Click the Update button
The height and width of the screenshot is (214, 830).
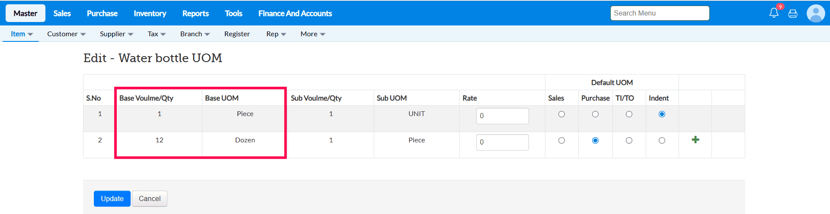point(112,198)
